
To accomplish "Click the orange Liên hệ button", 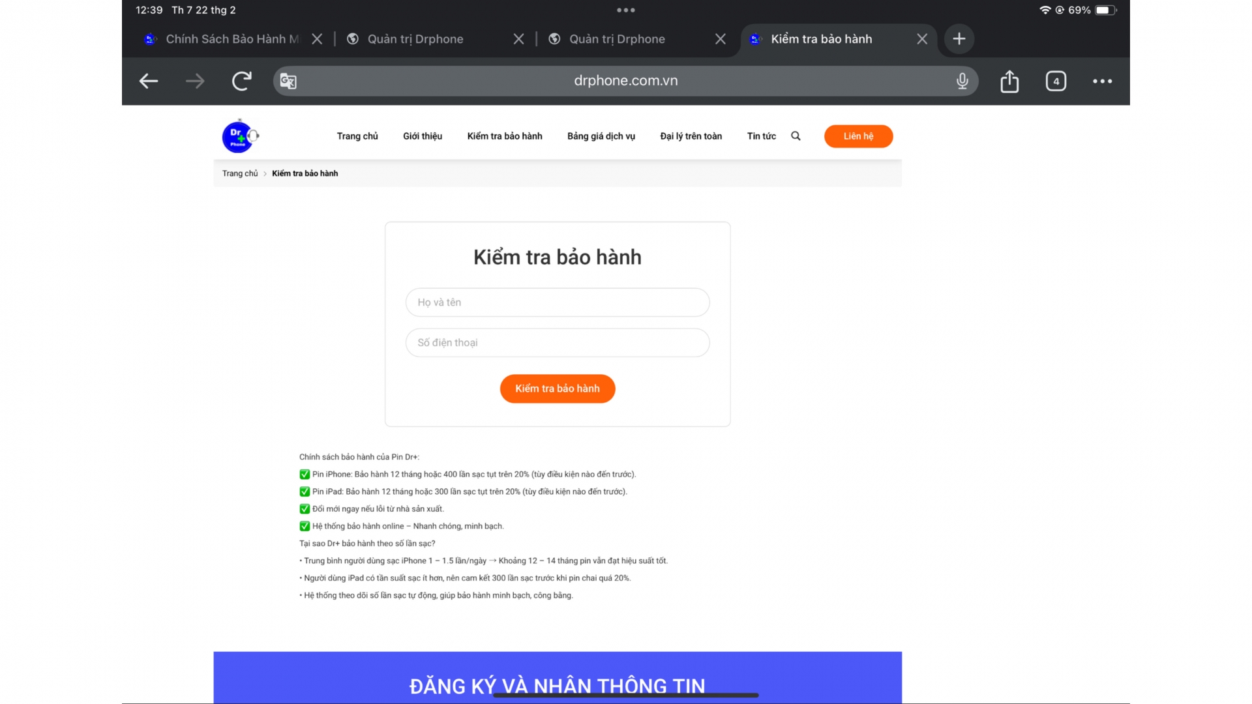I will (858, 136).
